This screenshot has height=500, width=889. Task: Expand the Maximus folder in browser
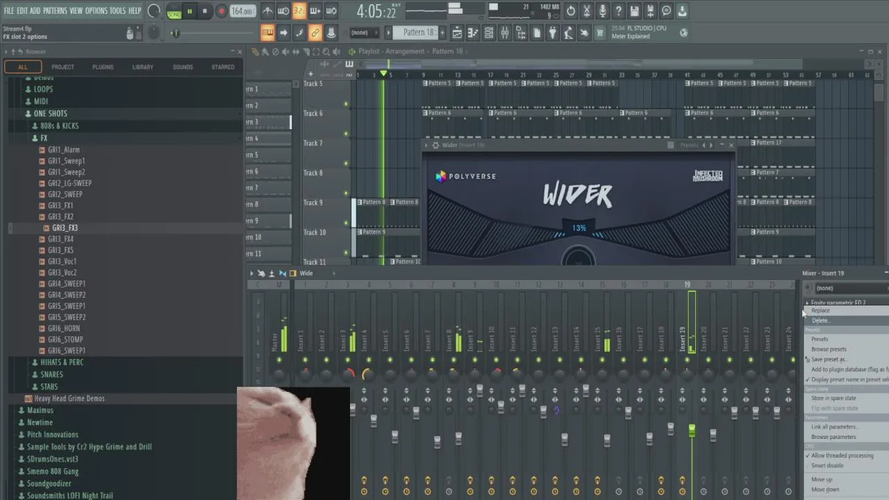click(x=40, y=410)
